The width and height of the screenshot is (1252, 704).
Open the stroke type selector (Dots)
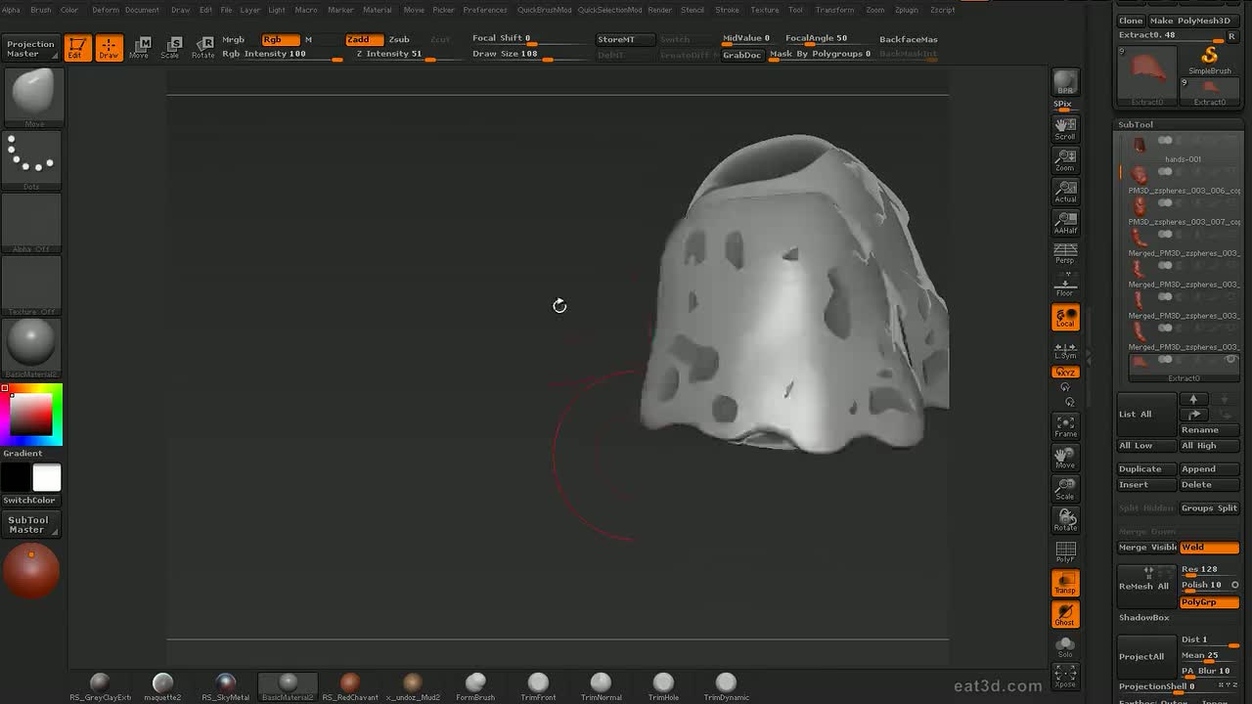tap(31, 160)
